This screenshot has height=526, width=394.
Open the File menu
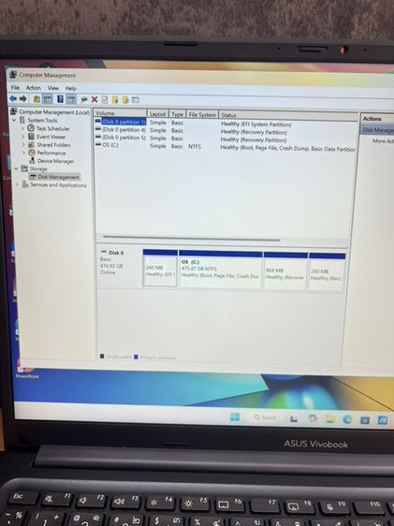click(x=15, y=88)
